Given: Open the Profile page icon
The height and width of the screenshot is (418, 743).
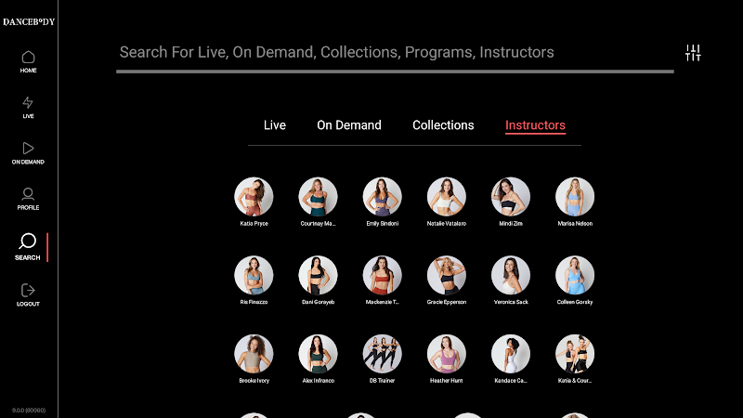Looking at the screenshot, I should tap(28, 194).
